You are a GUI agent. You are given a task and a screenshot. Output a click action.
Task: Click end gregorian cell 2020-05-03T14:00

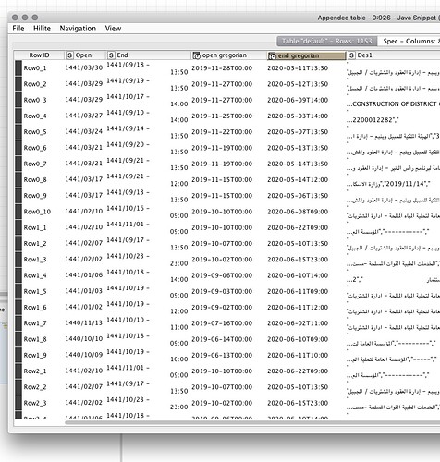(x=298, y=116)
